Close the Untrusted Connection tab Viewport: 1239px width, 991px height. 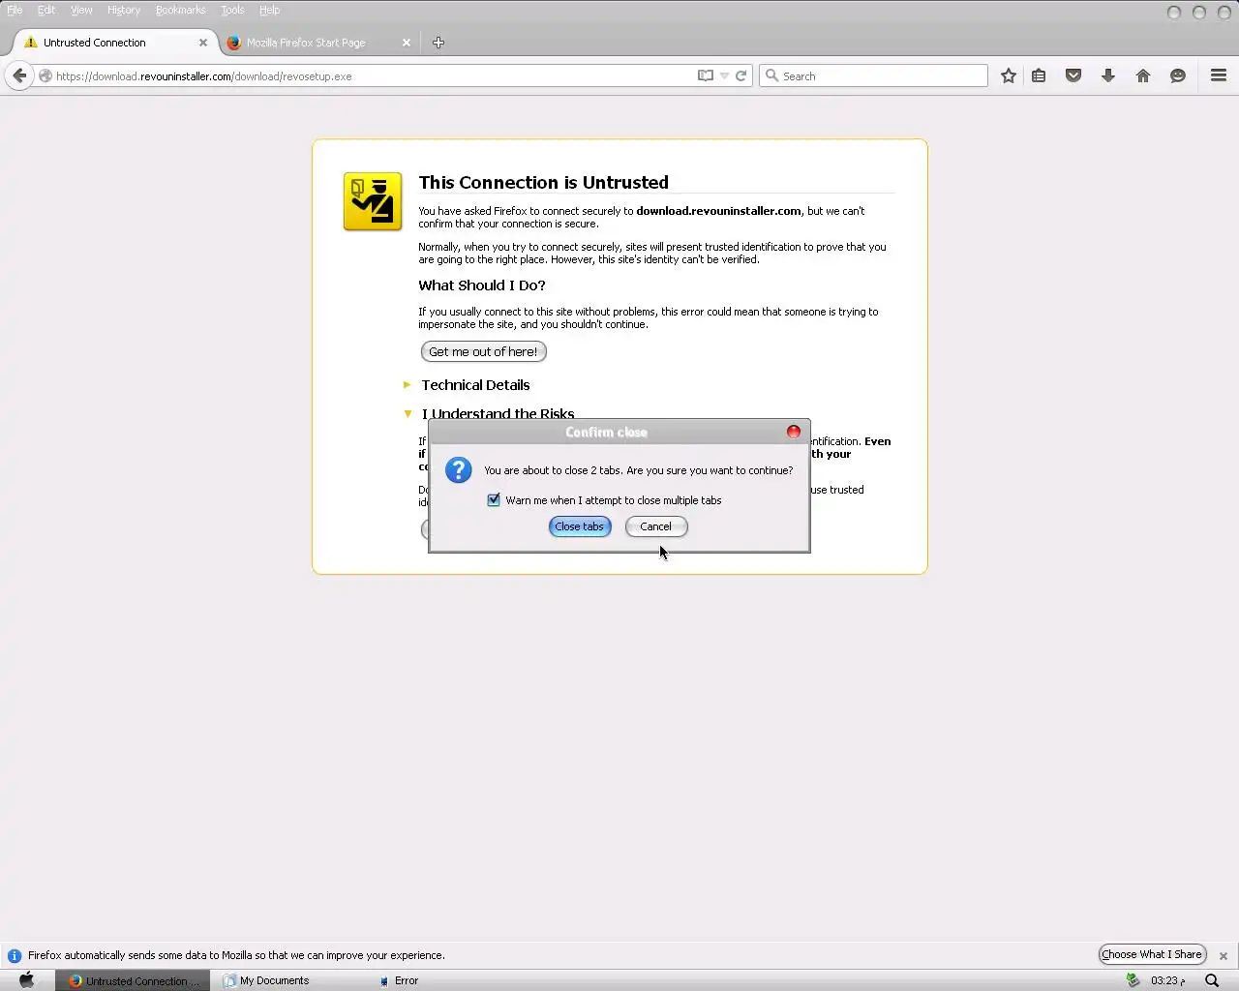point(203,43)
